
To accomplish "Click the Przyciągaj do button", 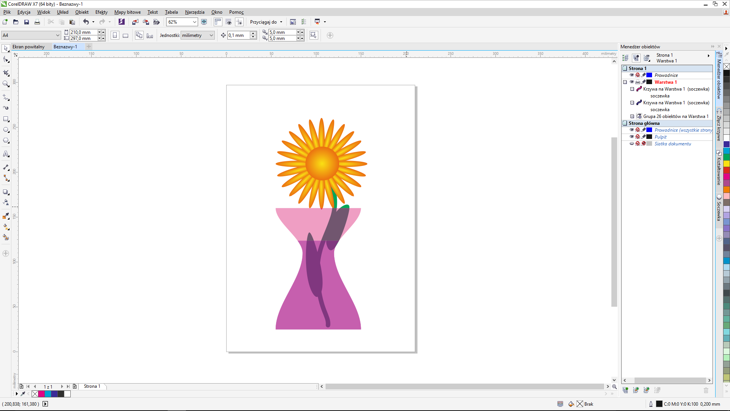I will click(263, 22).
